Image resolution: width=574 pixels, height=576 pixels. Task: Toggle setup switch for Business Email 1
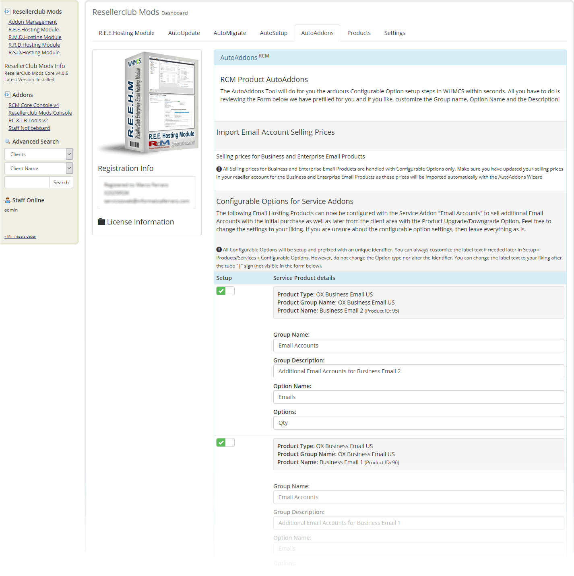(x=225, y=442)
